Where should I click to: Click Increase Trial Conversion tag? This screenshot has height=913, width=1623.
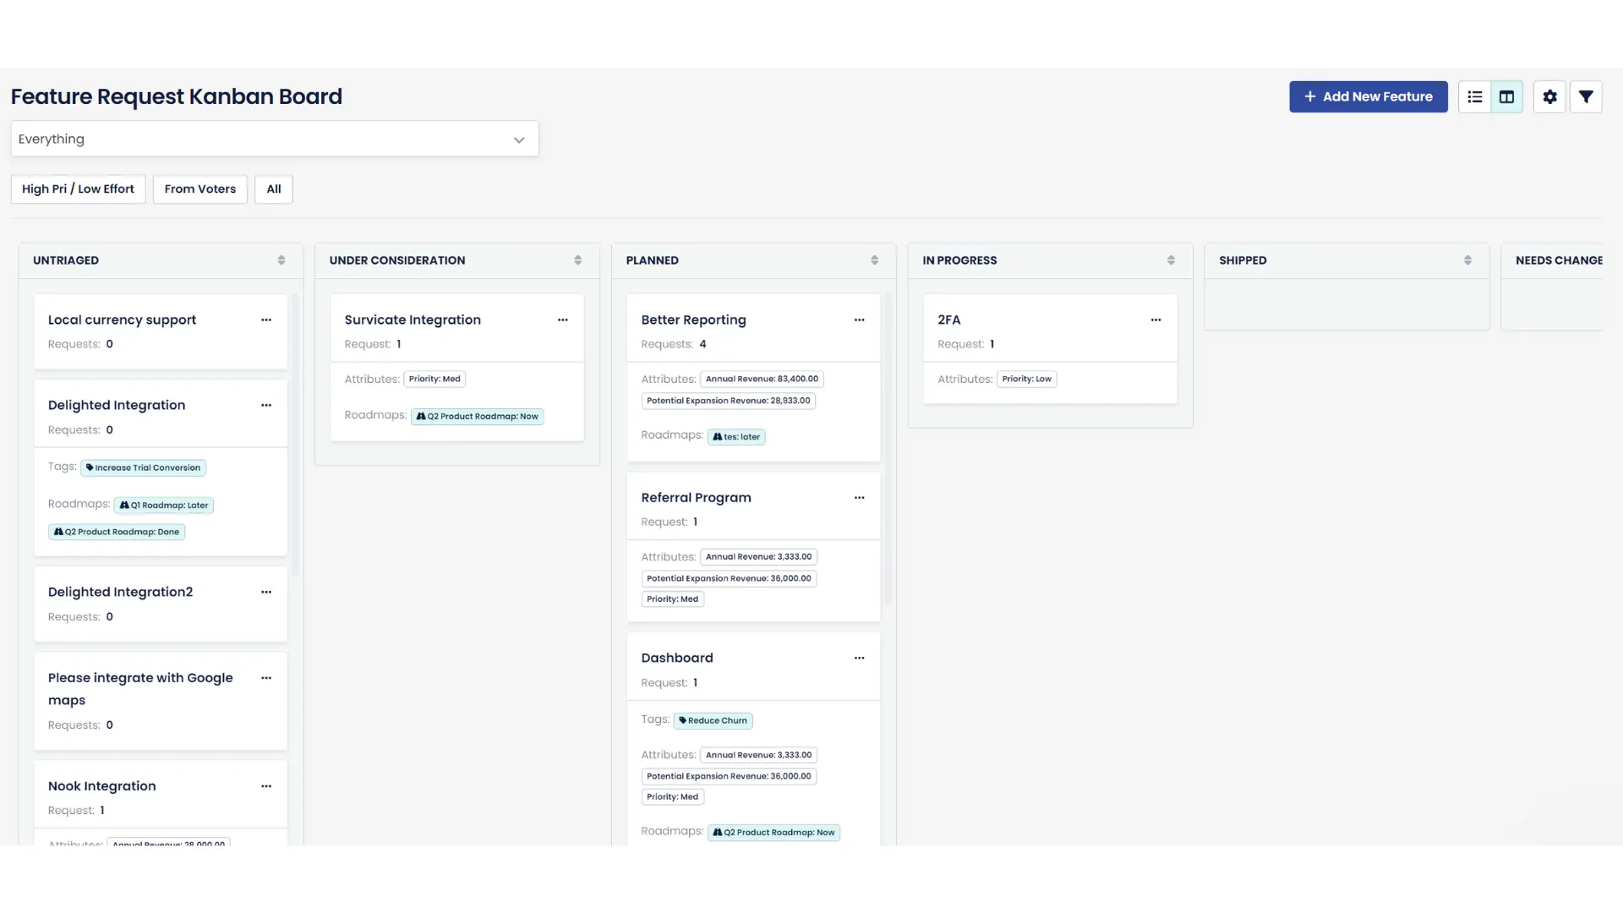[x=144, y=468]
